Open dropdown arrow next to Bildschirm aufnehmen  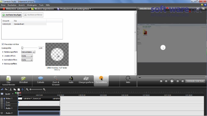[x=29, y=9]
